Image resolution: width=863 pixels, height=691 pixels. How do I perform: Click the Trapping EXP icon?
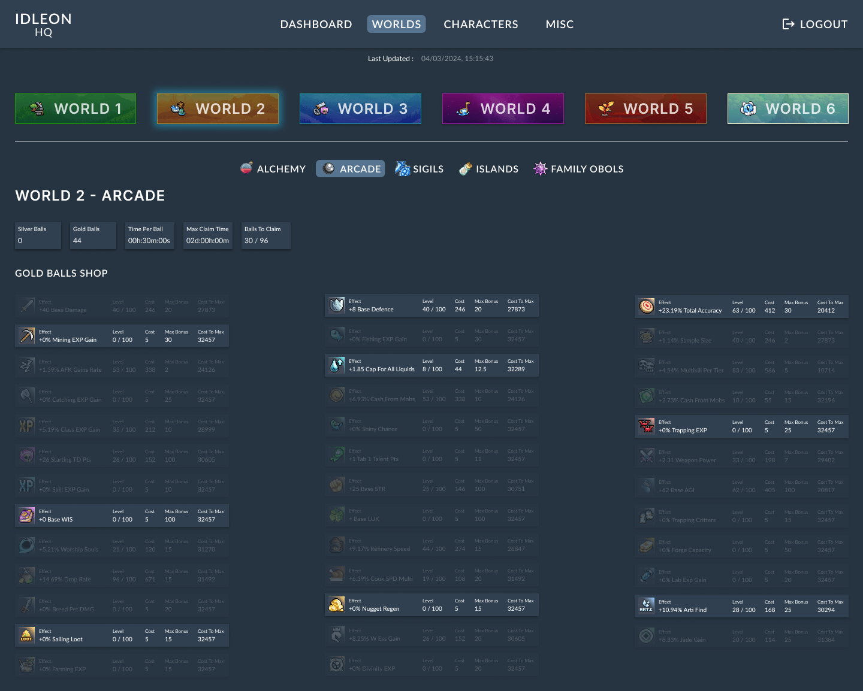pos(647,426)
